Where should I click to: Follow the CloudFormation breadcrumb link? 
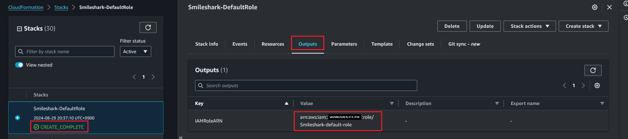[26, 7]
